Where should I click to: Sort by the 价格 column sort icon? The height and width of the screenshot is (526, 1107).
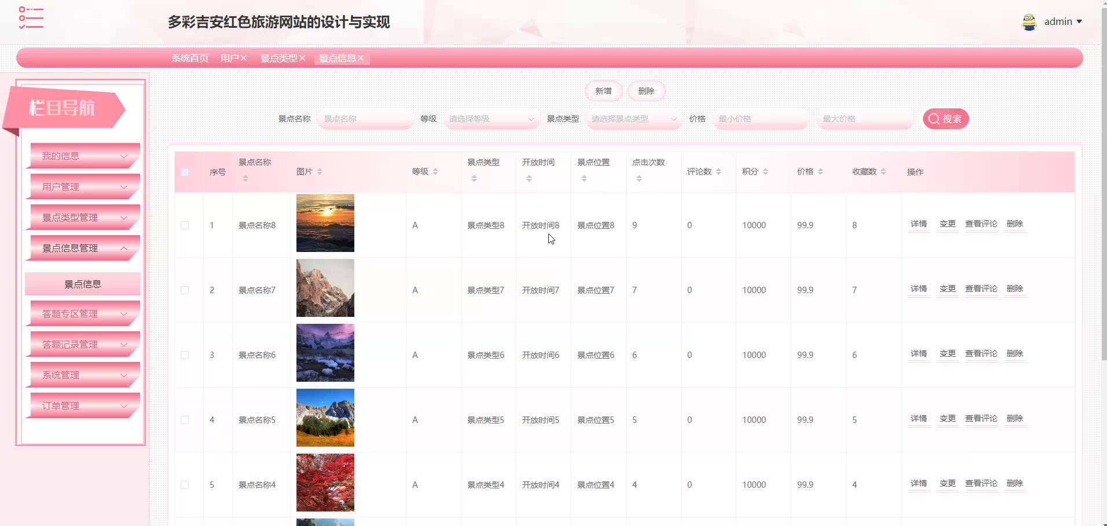click(x=820, y=171)
